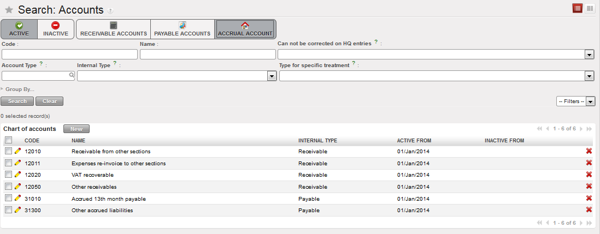Click the favorite star icon beside the title
Screen dimensions: 600x234
pyautogui.click(x=9, y=10)
